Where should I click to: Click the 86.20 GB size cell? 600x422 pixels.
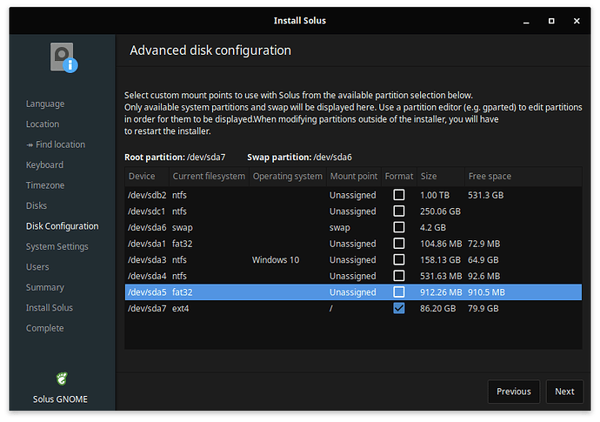(x=437, y=308)
